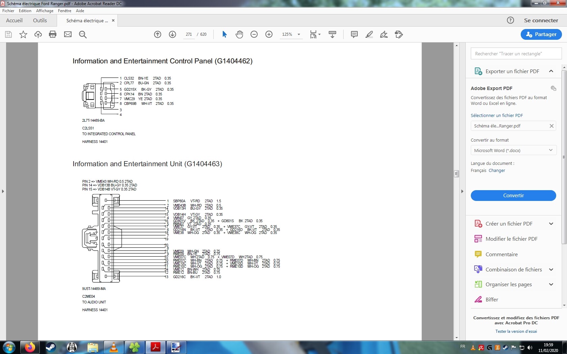Expand Organiser les pages chevron
Viewport: 567px width, 354px height.
tap(551, 285)
